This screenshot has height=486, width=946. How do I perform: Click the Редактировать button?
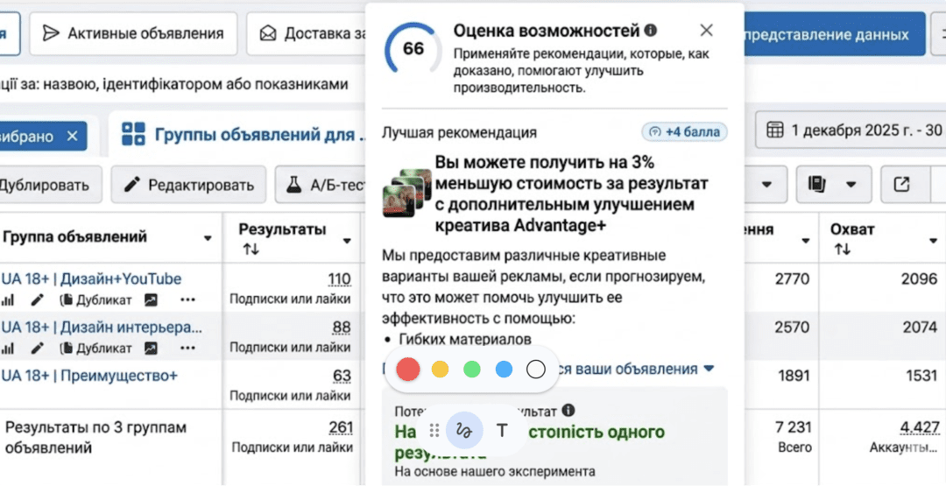[188, 185]
